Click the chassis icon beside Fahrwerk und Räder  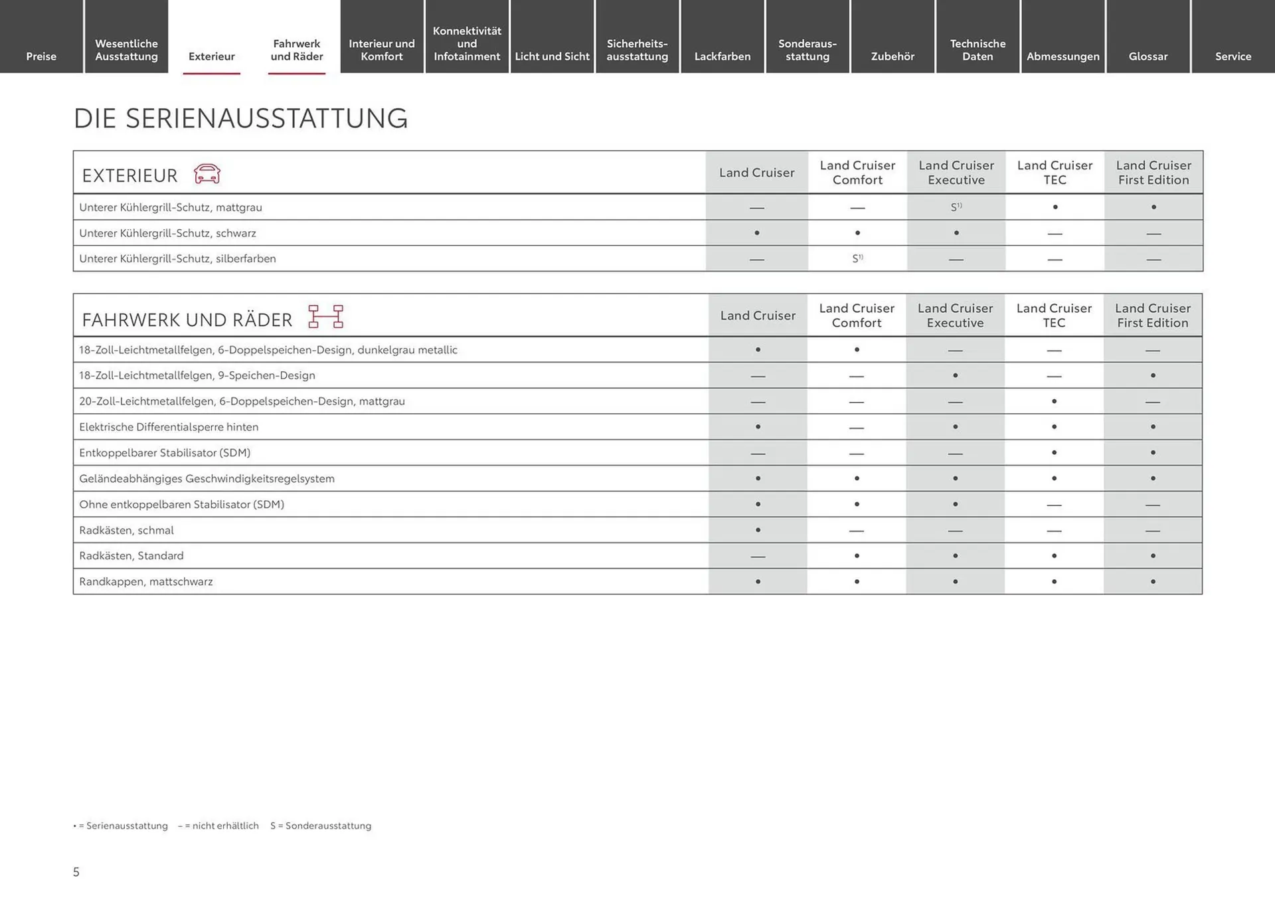coord(325,317)
